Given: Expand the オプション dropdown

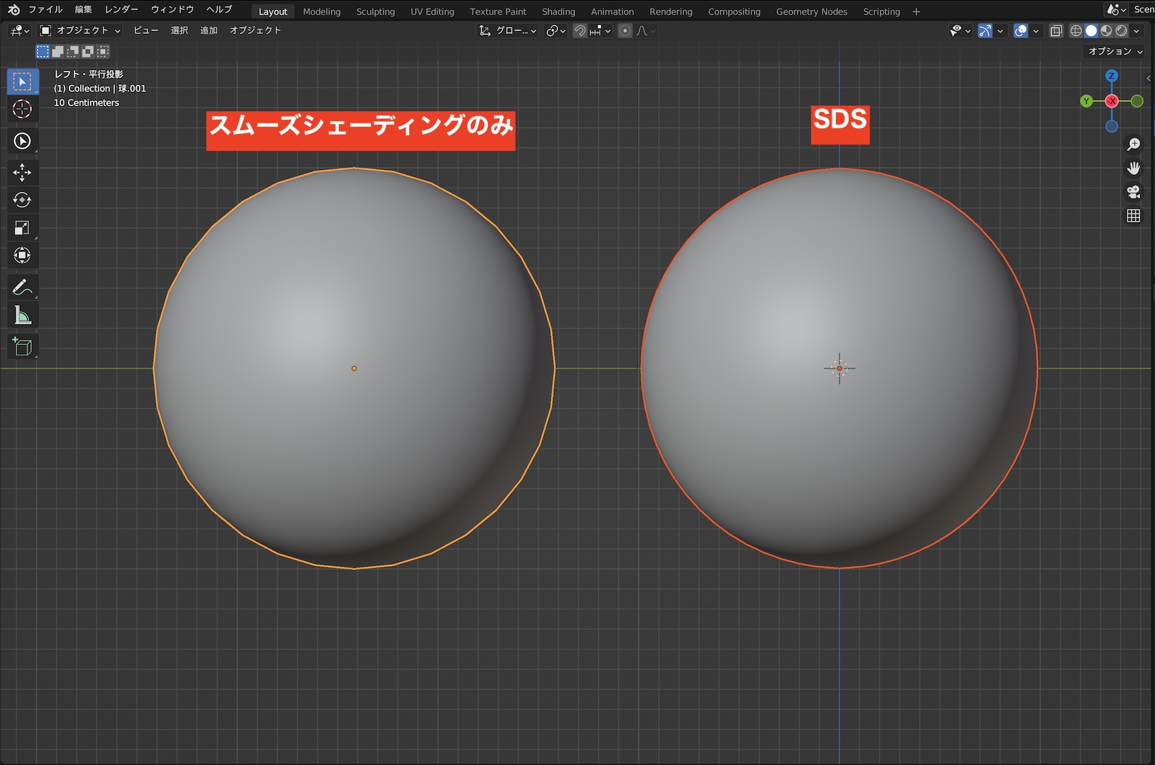Looking at the screenshot, I should pyautogui.click(x=1115, y=51).
